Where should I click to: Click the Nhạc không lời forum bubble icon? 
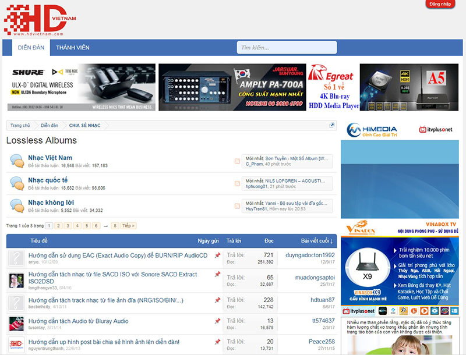(x=17, y=205)
